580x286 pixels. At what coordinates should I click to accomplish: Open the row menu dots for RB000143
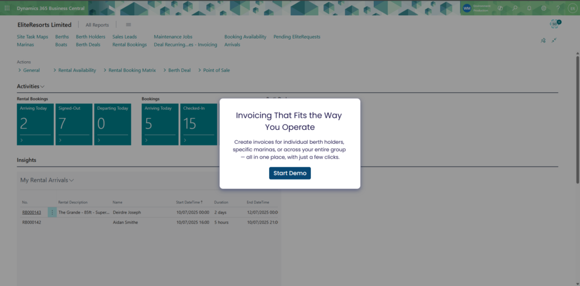[52, 212]
